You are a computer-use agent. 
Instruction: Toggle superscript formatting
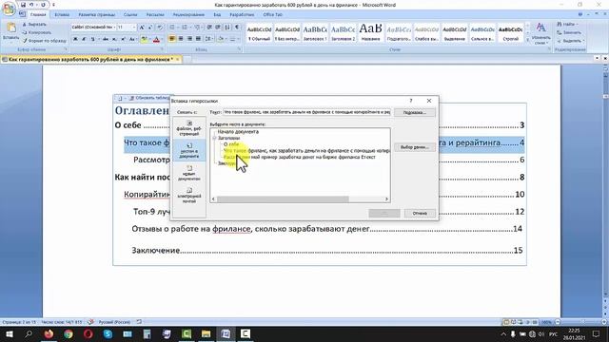tap(123, 39)
